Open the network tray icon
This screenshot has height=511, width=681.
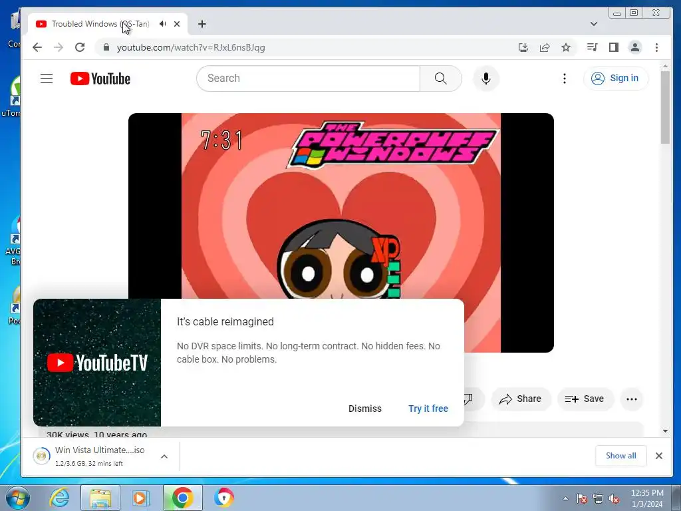(598, 499)
